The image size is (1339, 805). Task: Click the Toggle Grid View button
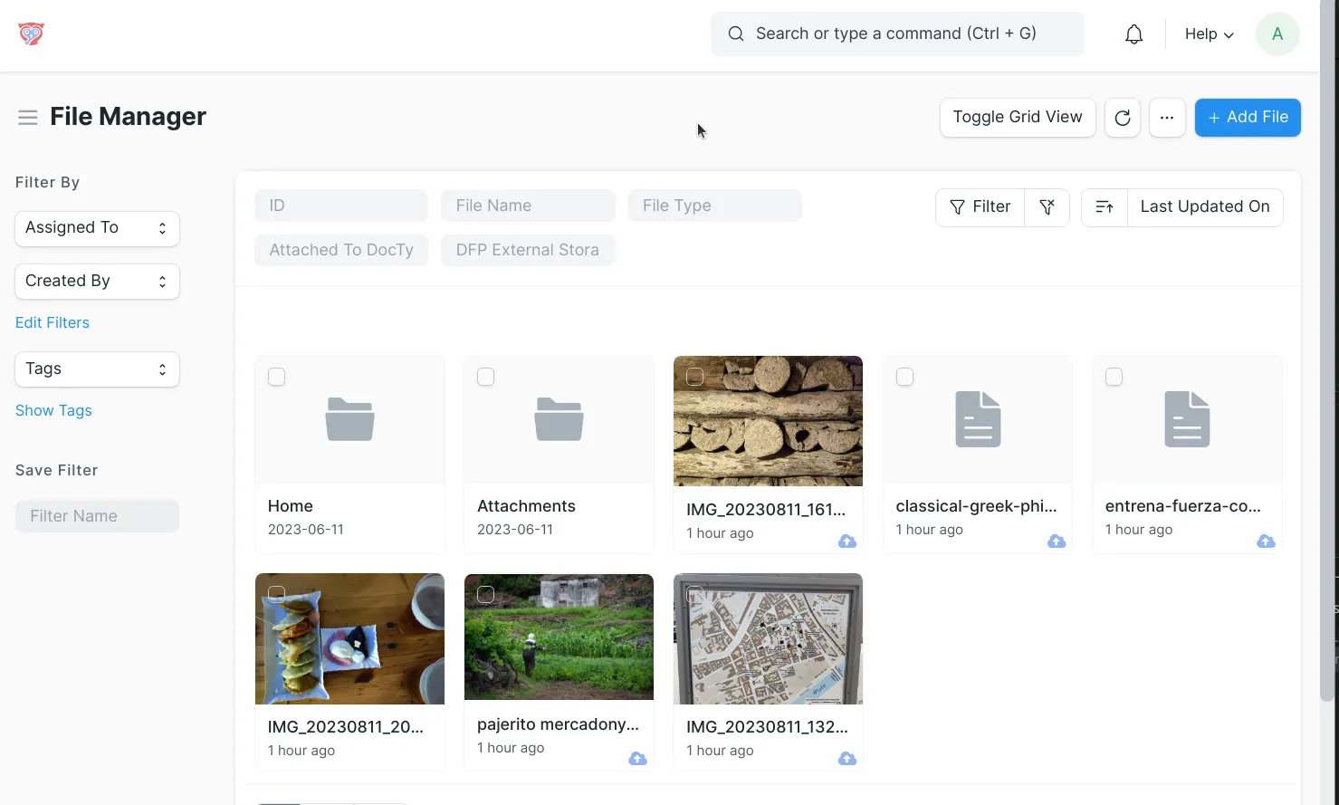point(1018,118)
